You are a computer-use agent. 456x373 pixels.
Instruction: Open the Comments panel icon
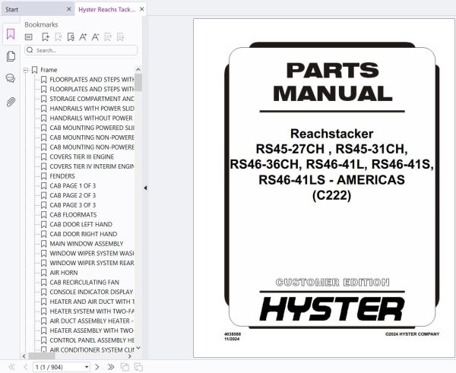tap(11, 78)
